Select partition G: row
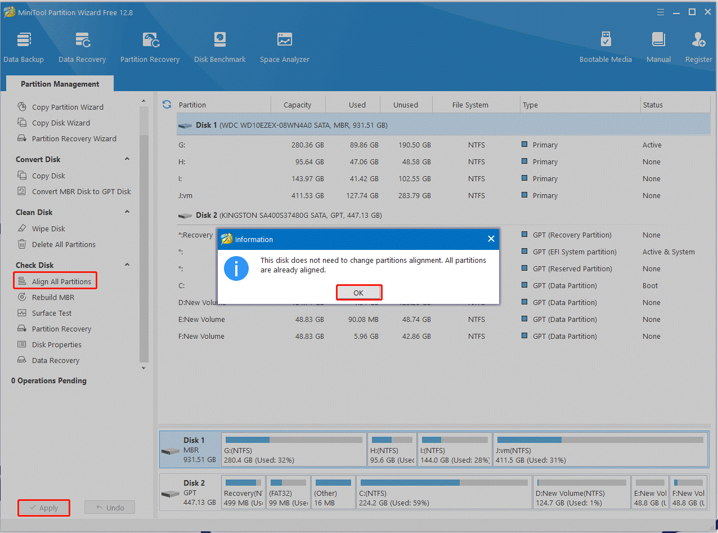Image resolution: width=718 pixels, height=533 pixels. 443,145
